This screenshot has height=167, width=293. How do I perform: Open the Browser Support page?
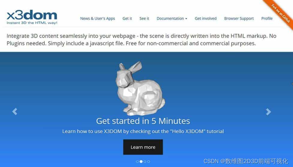point(239,19)
